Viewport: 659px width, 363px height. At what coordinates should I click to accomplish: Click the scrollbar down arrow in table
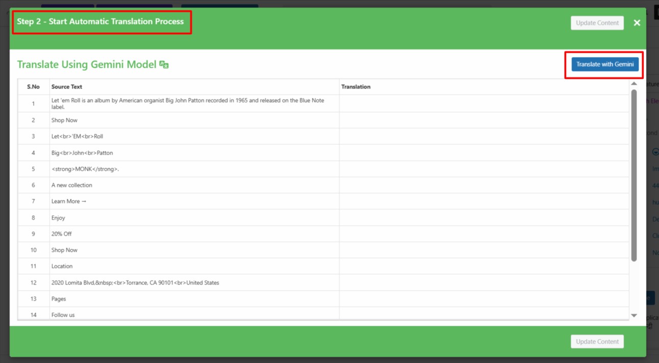(x=634, y=316)
